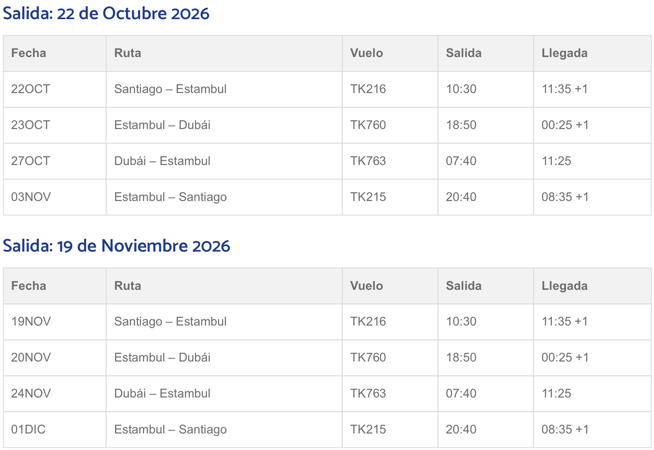This screenshot has width=654, height=450.
Task: Select the 'Dubái – Estambul' route on 24NOV
Action: [162, 394]
